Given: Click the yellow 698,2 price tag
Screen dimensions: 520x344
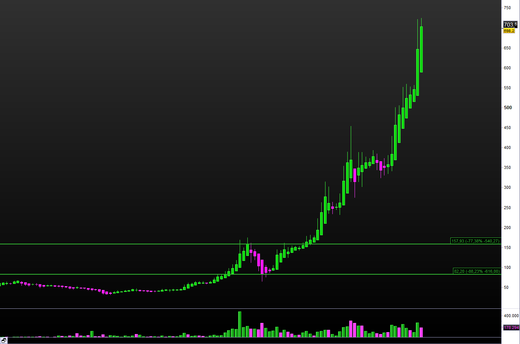Looking at the screenshot, I should tap(509, 31).
